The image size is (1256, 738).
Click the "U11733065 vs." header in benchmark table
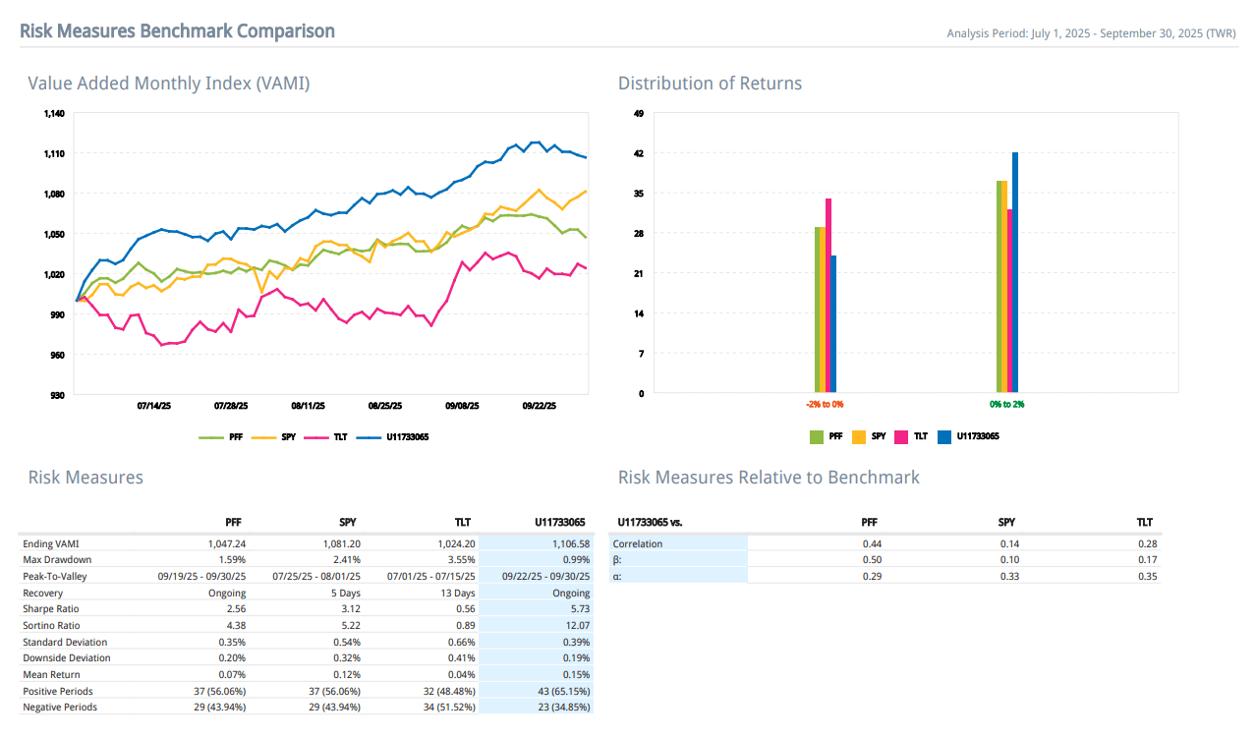(650, 523)
